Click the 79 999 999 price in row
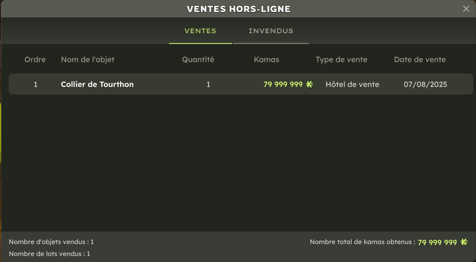 pos(283,84)
